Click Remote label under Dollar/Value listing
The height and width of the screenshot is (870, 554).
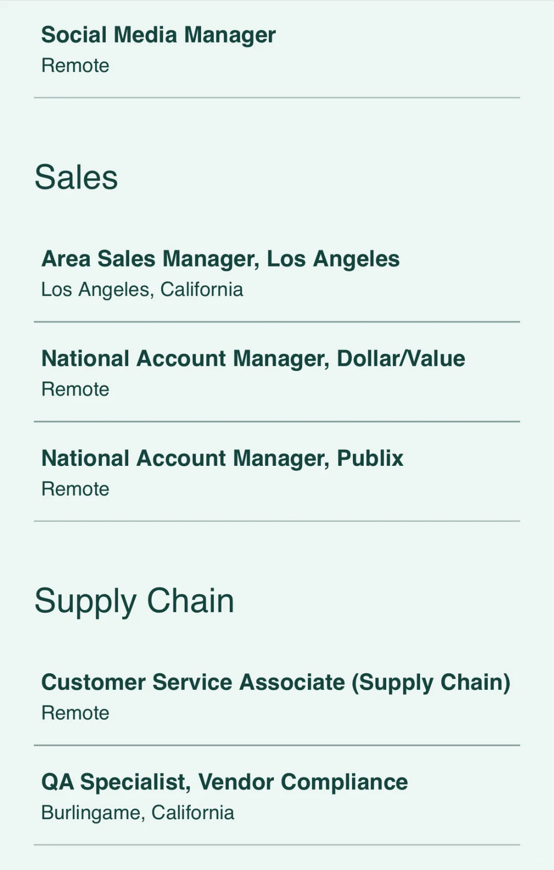coord(75,389)
